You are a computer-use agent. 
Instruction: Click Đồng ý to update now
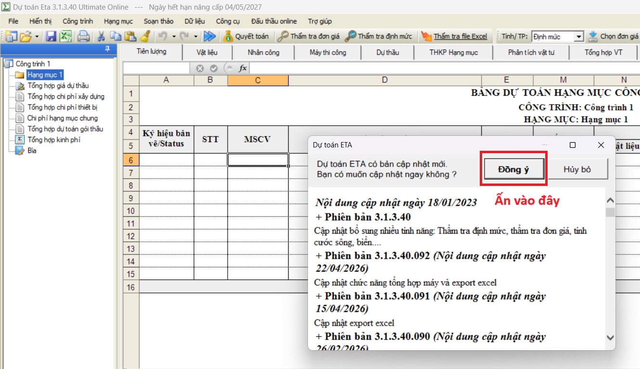[514, 169]
